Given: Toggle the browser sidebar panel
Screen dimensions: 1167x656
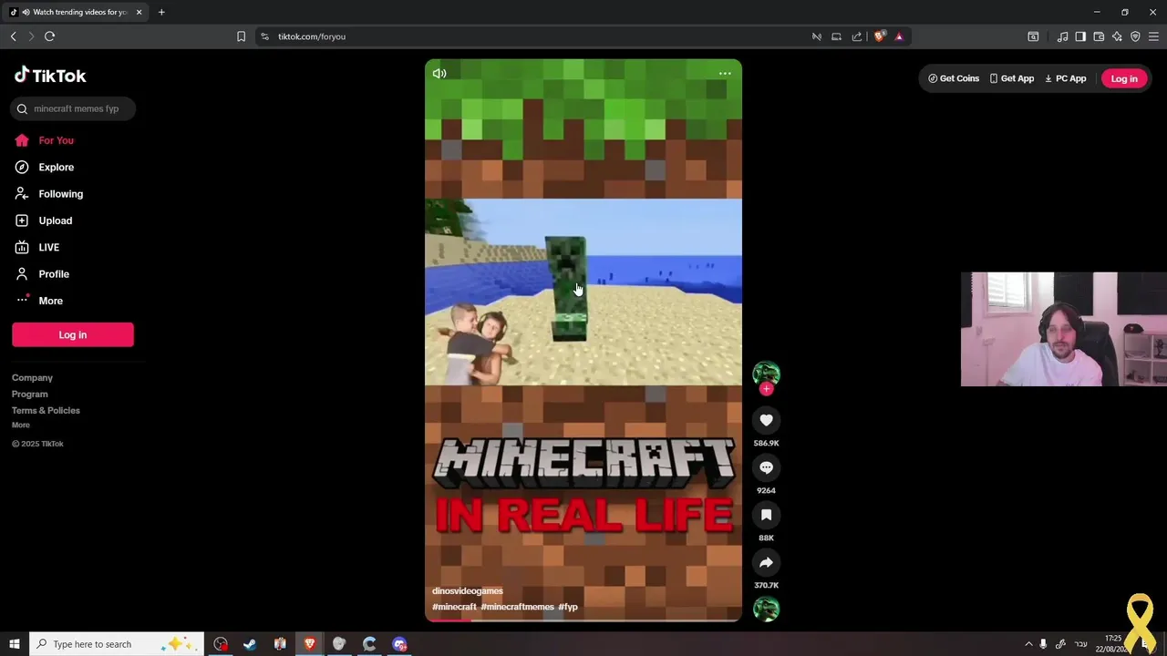Looking at the screenshot, I should [x=1080, y=36].
